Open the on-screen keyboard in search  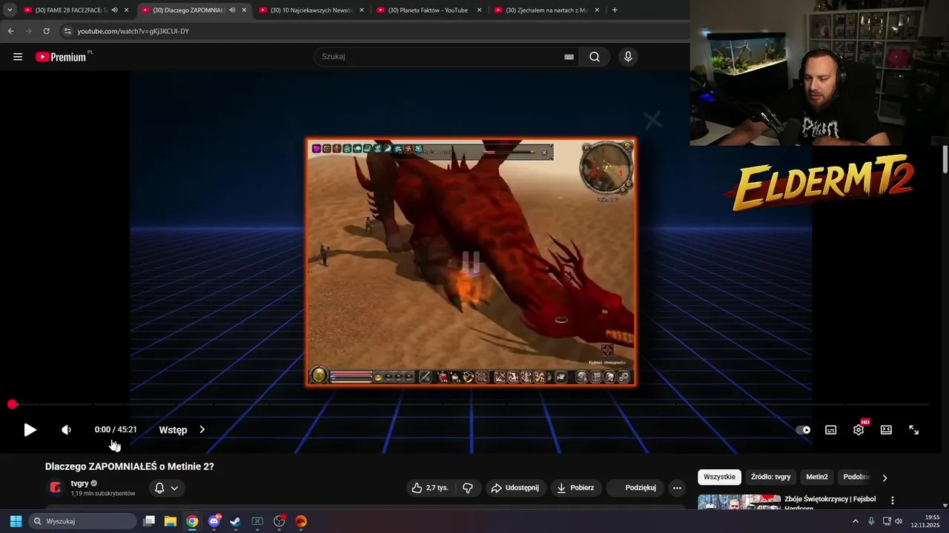click(569, 57)
